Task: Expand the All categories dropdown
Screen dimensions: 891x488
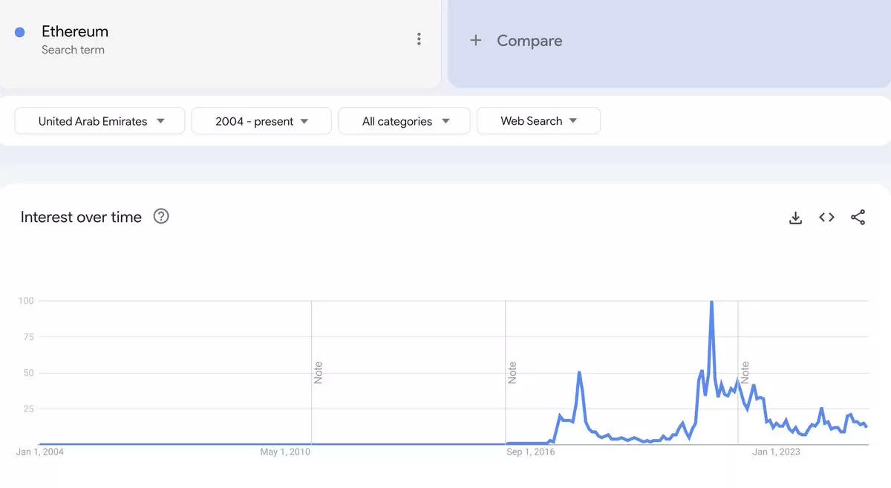Action: click(404, 121)
